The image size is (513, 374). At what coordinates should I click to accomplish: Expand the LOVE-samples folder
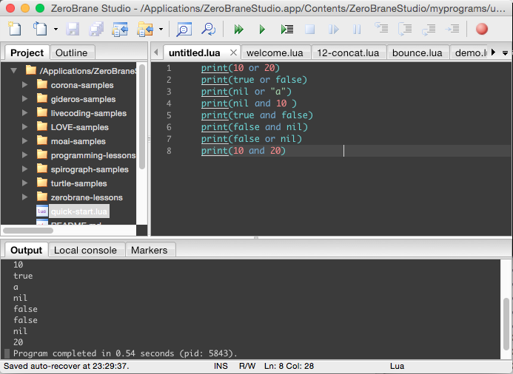point(24,127)
